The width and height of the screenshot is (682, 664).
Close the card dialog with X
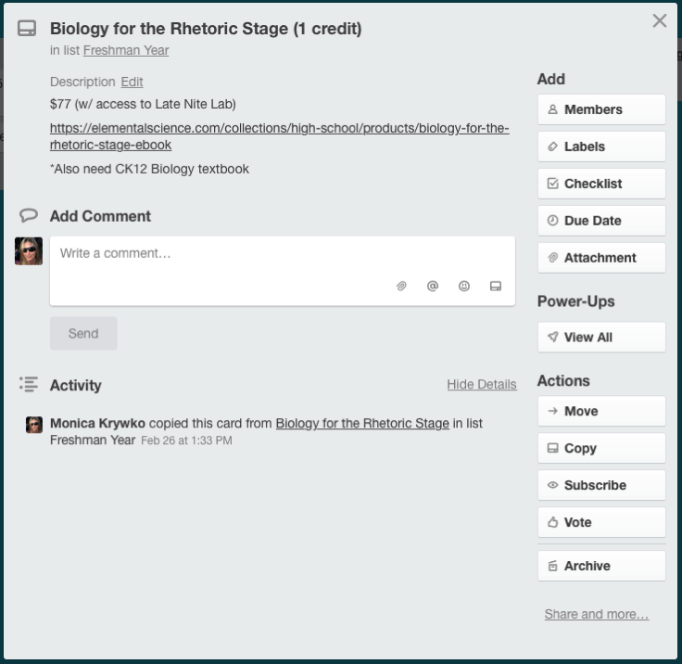pyautogui.click(x=660, y=20)
